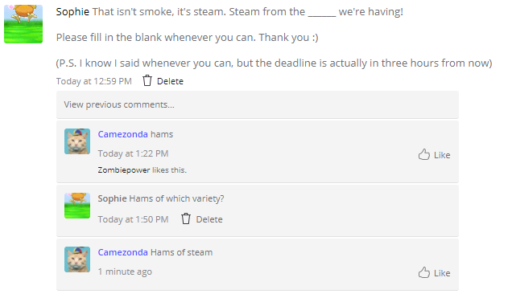This screenshot has width=512, height=294.
Task: Open Sophie's small avatar in comment reply
Action: (77, 206)
